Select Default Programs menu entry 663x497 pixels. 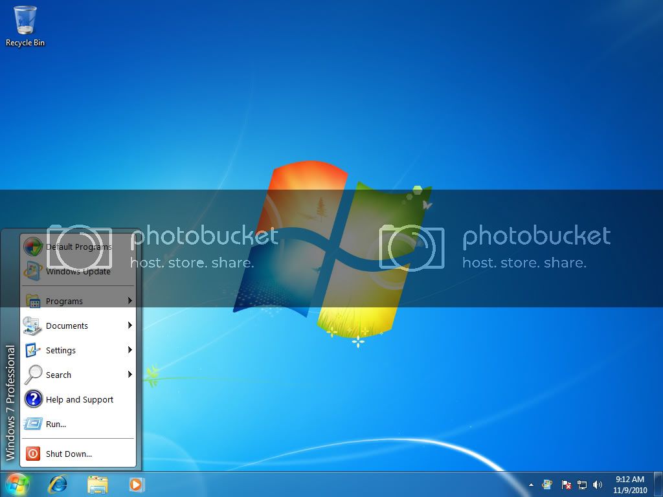point(78,247)
